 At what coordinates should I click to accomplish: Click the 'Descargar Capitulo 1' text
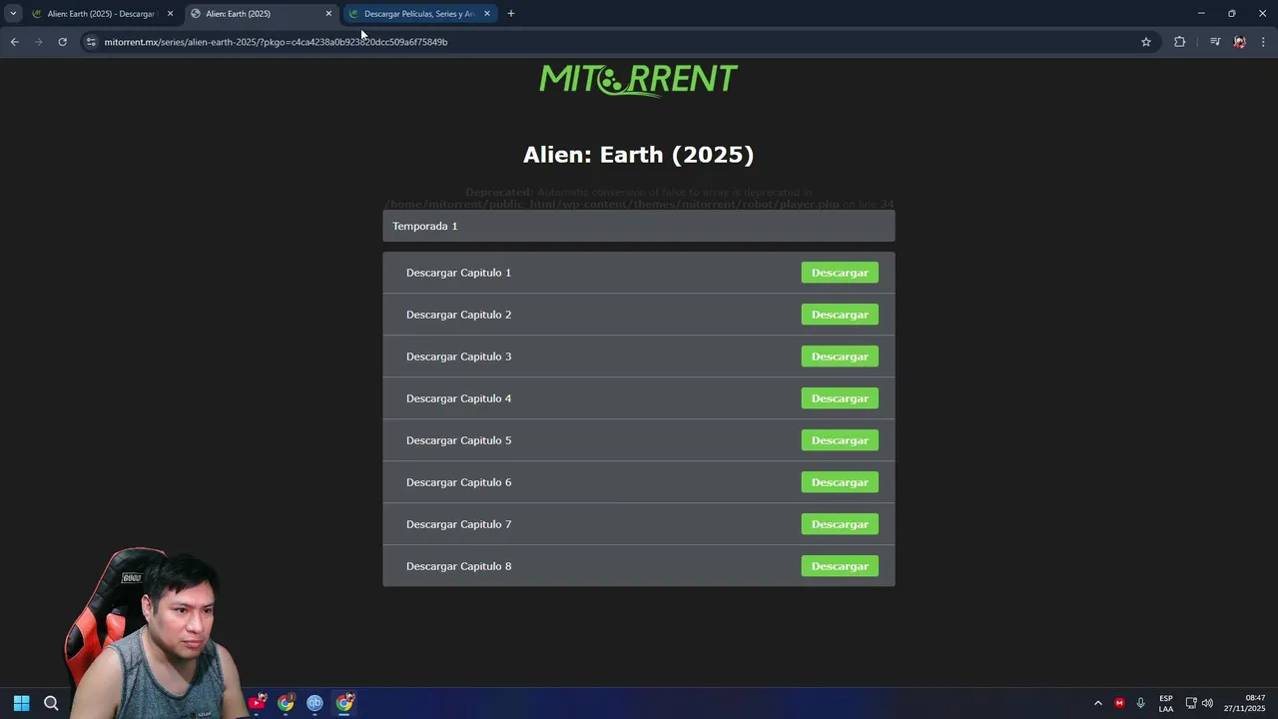coord(458,273)
